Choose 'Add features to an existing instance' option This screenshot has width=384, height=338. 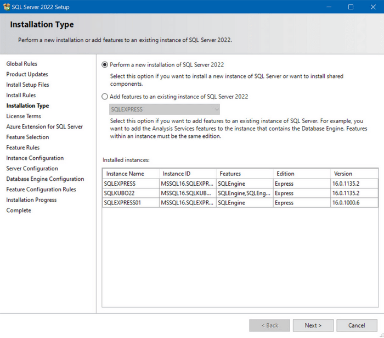(105, 97)
